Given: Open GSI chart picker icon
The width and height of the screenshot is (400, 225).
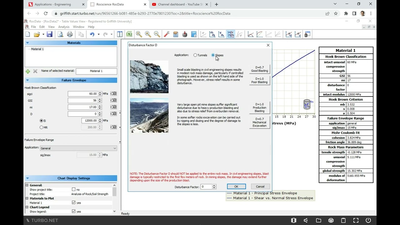Looking at the screenshot, I should click(113, 100).
